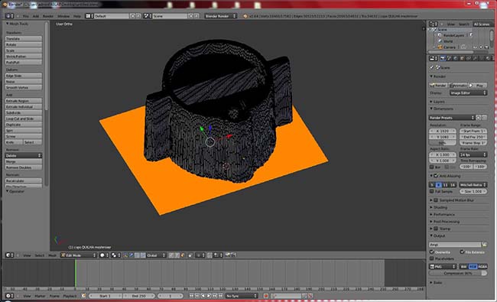Image resolution: width=497 pixels, height=302 pixels.
Task: Click the OpenGL render image icon
Action: (x=227, y=255)
